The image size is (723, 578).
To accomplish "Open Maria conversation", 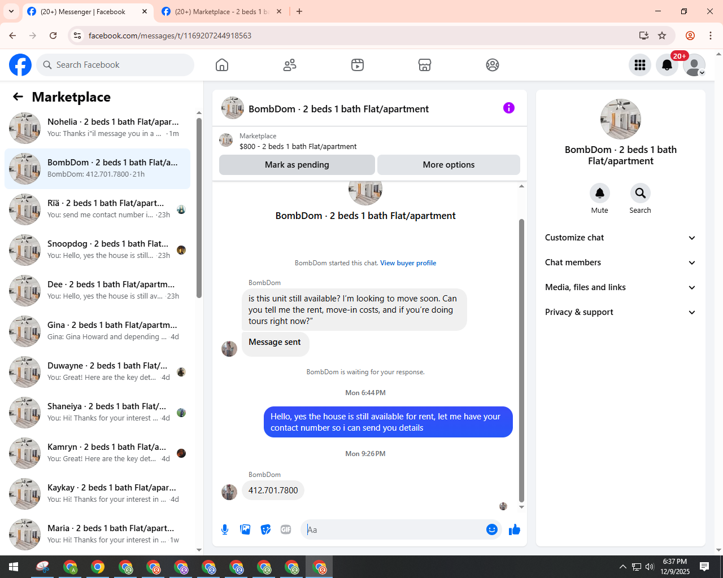I will click(97, 535).
